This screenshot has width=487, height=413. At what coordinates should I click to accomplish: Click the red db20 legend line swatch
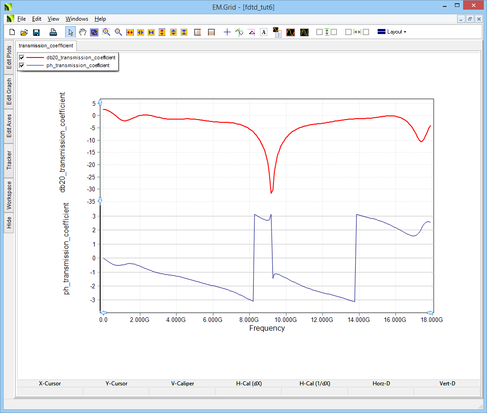(x=34, y=57)
